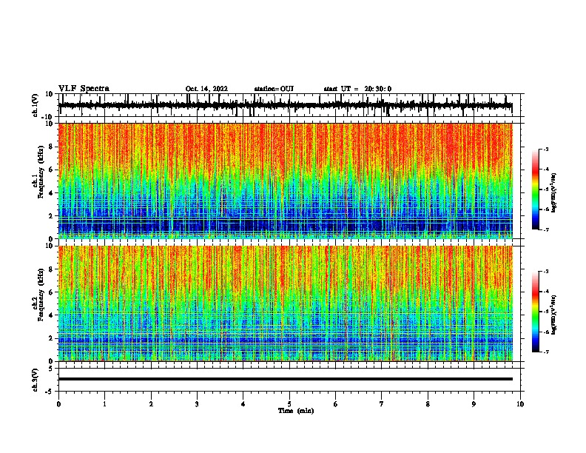Click the ch.2 spectrogram plot
The width and height of the screenshot is (586, 453).
[286, 303]
